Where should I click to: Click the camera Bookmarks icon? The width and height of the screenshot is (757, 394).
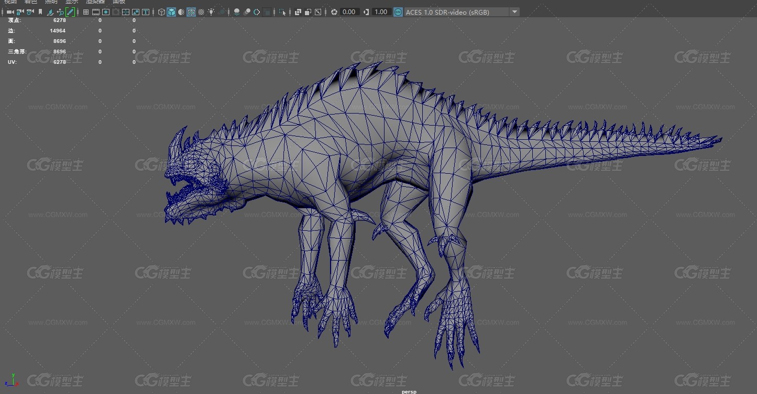(40, 12)
